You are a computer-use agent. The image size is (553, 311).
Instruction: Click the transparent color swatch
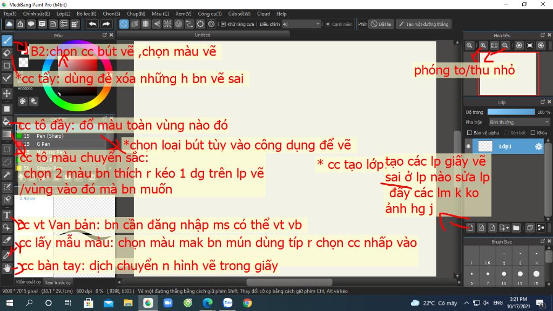click(23, 63)
